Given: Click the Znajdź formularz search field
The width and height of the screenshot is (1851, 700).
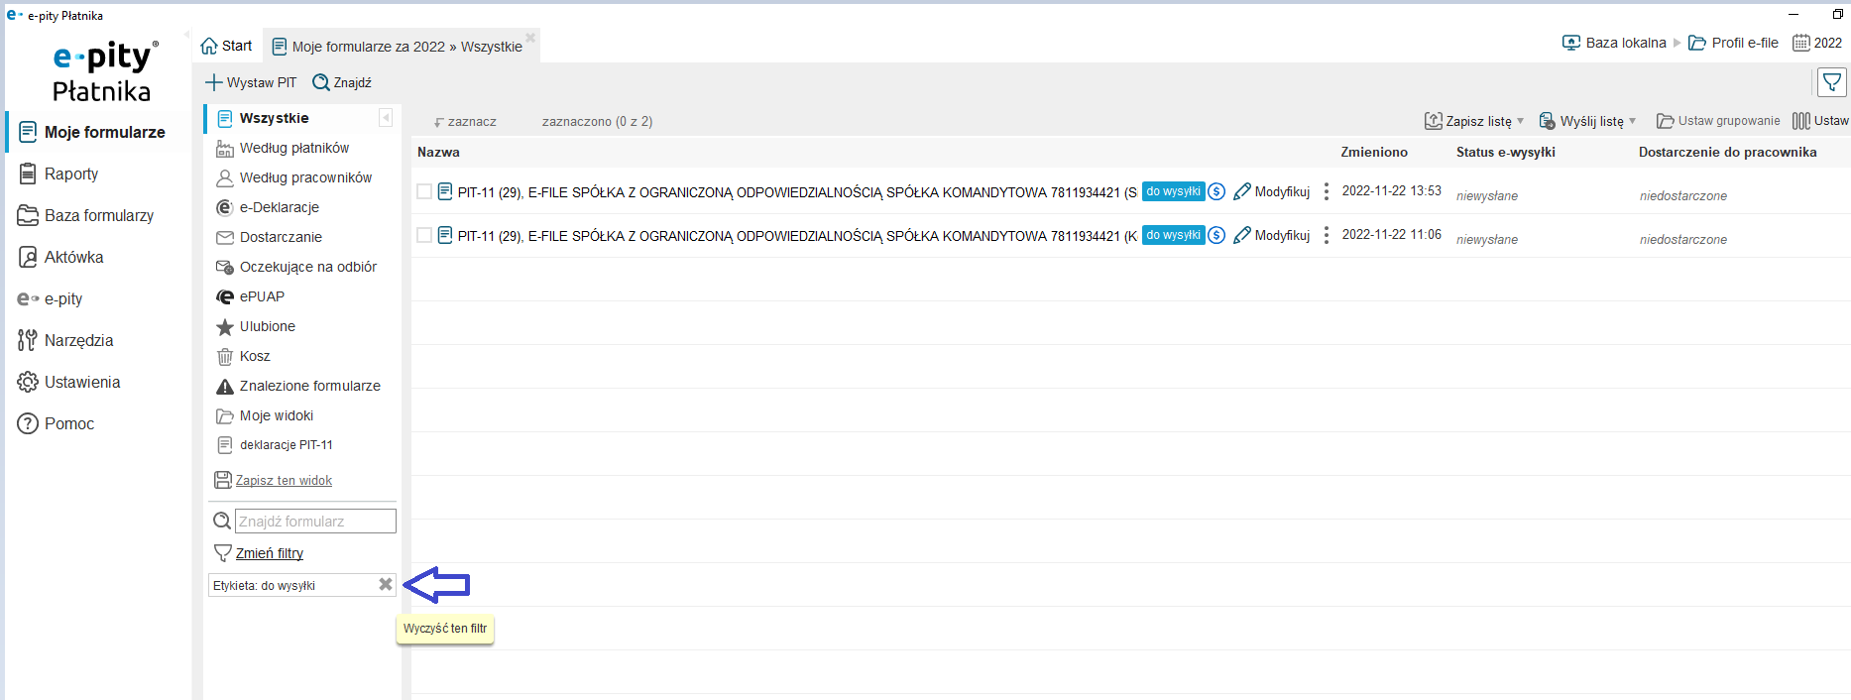Looking at the screenshot, I should 315,522.
